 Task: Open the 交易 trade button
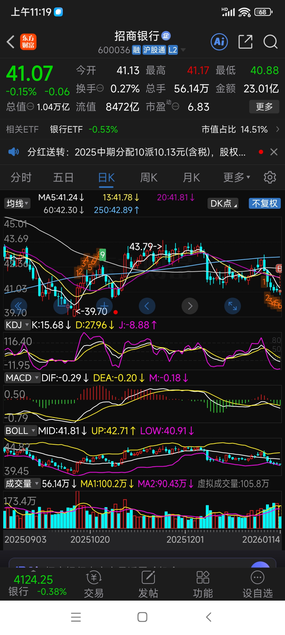point(94,585)
